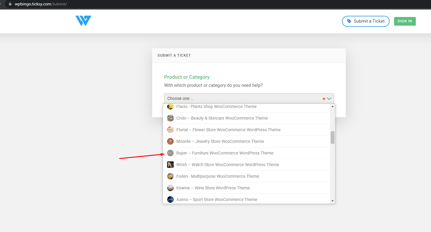Choose Florial – Flower Store WooCommerce WordPress Theme

(x=247, y=130)
